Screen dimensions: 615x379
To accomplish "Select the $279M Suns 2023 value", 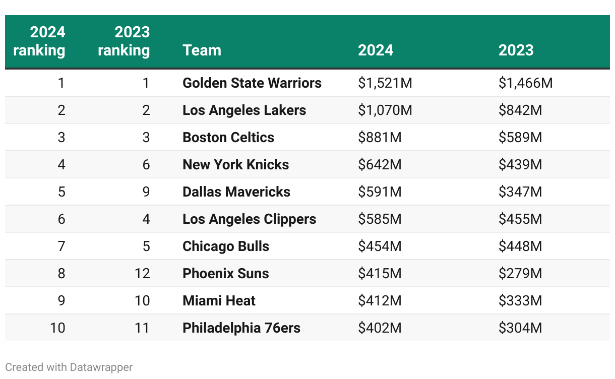I will tap(520, 274).
